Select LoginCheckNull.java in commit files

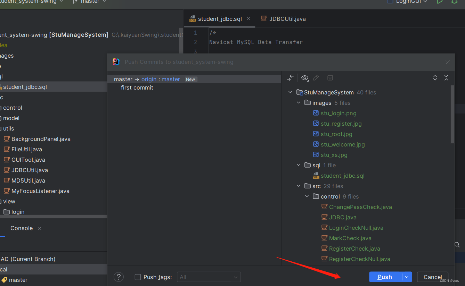pos(356,228)
